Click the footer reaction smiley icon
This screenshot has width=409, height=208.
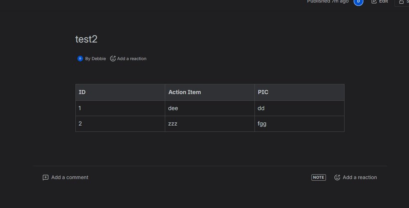[x=337, y=177]
